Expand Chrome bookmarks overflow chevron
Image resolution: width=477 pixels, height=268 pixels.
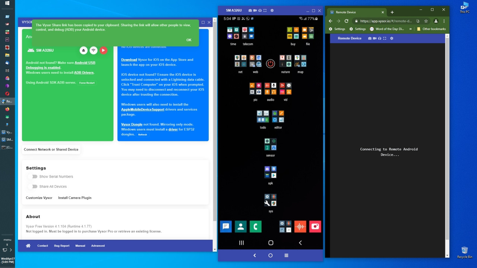pyautogui.click(x=411, y=29)
